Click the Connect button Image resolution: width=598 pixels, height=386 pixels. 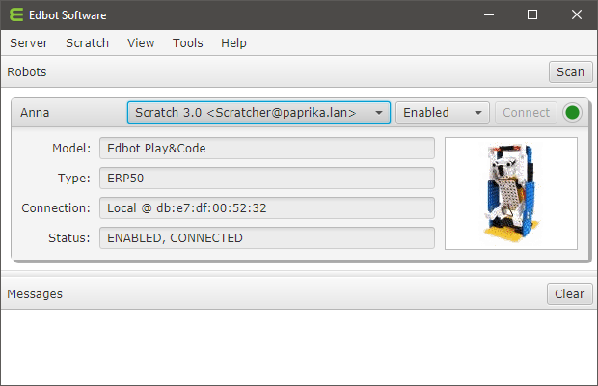coord(526,113)
